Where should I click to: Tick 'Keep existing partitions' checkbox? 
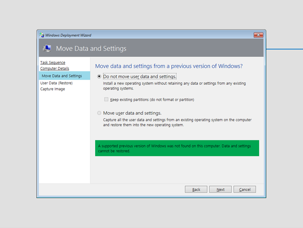point(106,99)
